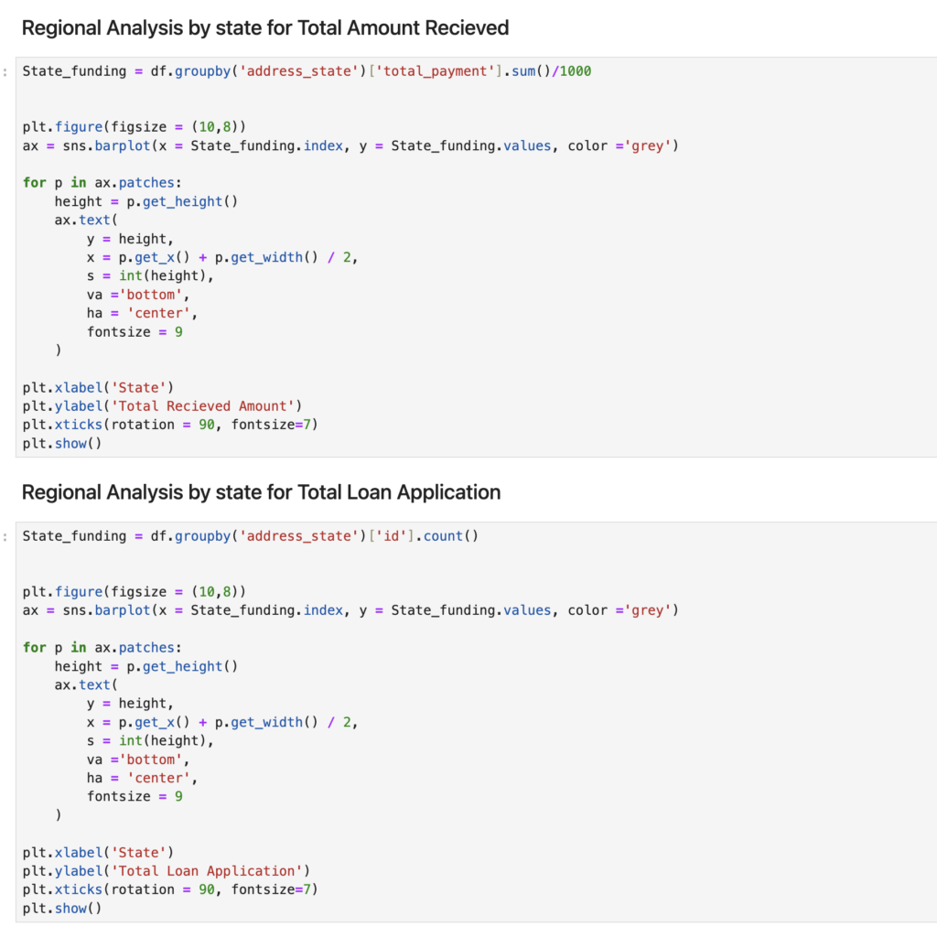Click the ha = 'center' line in the second cell
937x937 pixels.
click(x=142, y=778)
